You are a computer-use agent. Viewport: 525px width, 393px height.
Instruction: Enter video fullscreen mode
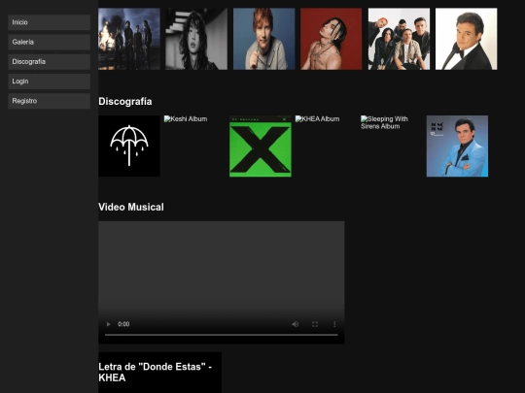(315, 324)
